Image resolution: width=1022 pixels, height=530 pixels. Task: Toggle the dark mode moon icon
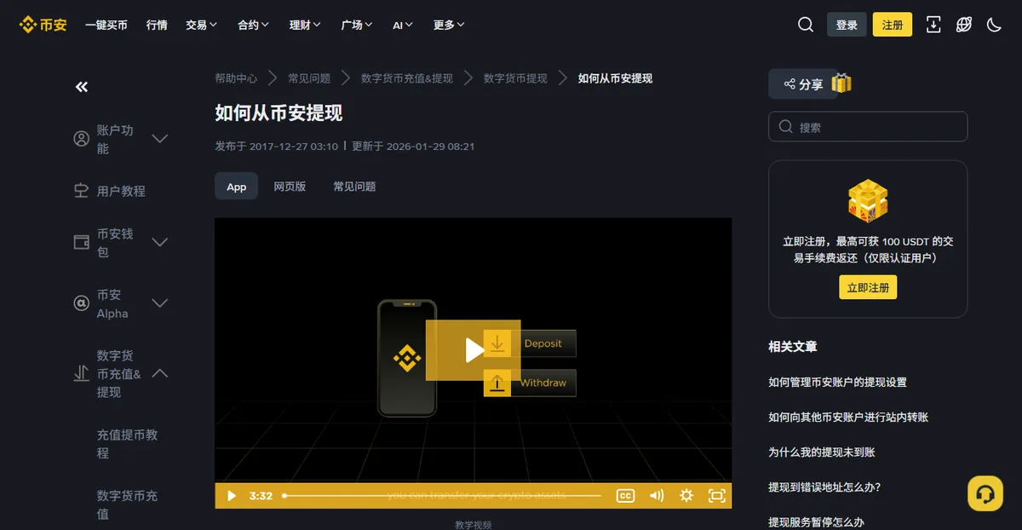click(994, 25)
